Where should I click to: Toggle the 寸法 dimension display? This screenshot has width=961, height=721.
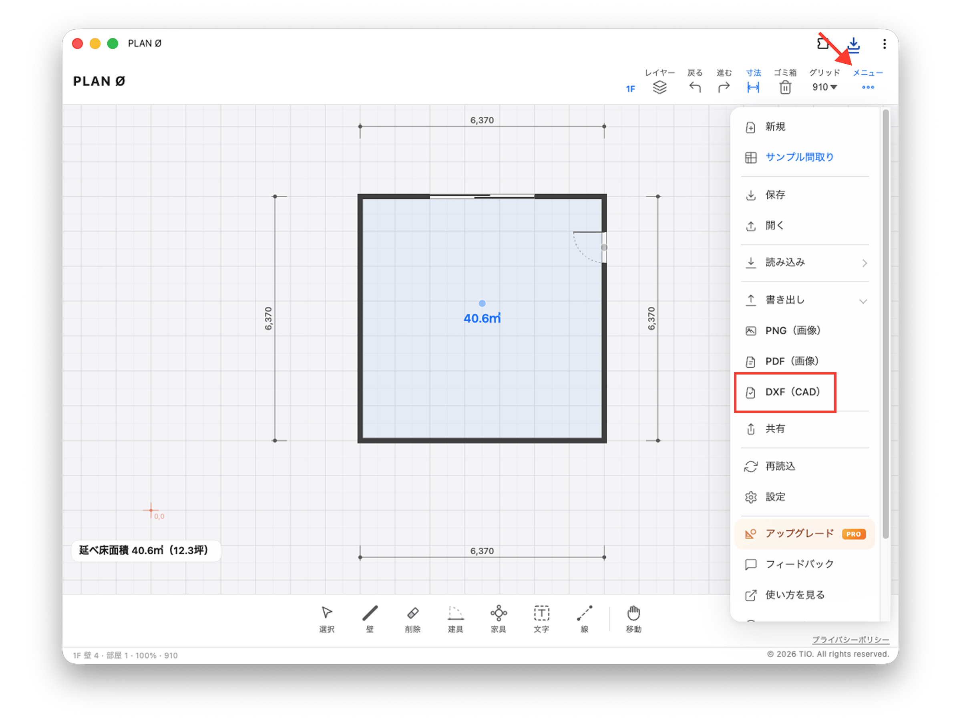point(753,87)
